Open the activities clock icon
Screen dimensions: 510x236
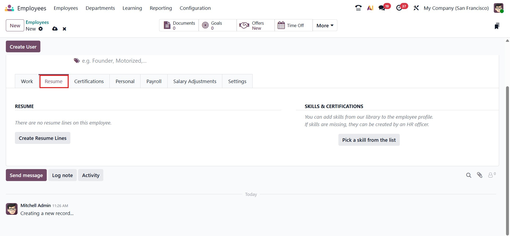tap(399, 8)
